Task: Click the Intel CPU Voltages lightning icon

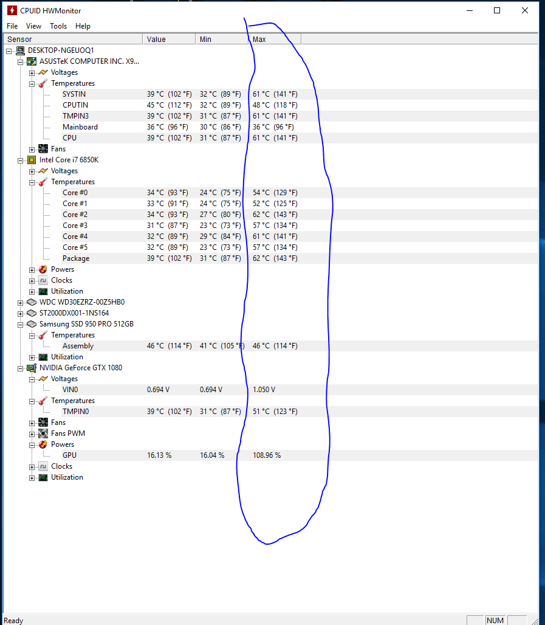Action: pos(43,171)
